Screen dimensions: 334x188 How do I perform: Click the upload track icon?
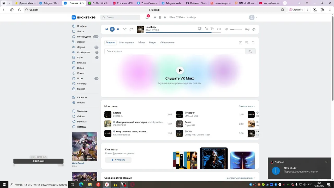(x=253, y=43)
